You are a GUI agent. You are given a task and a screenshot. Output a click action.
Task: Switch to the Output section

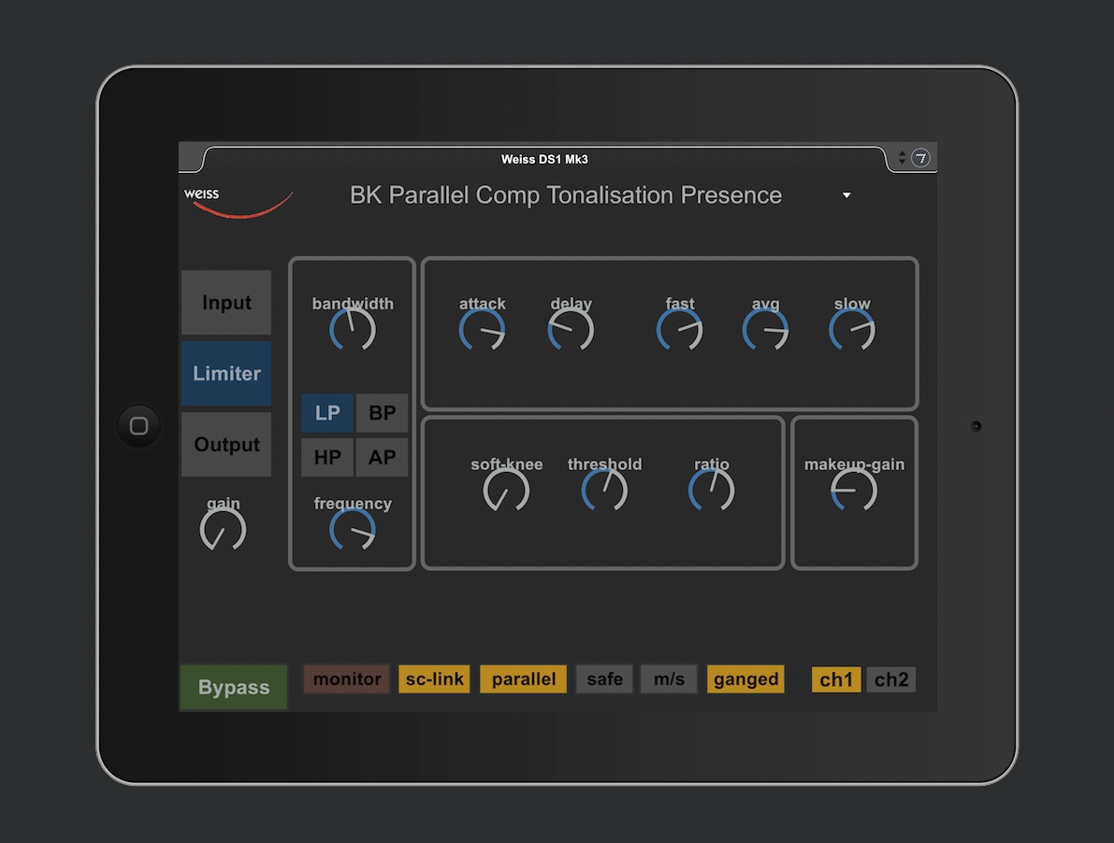tap(226, 445)
